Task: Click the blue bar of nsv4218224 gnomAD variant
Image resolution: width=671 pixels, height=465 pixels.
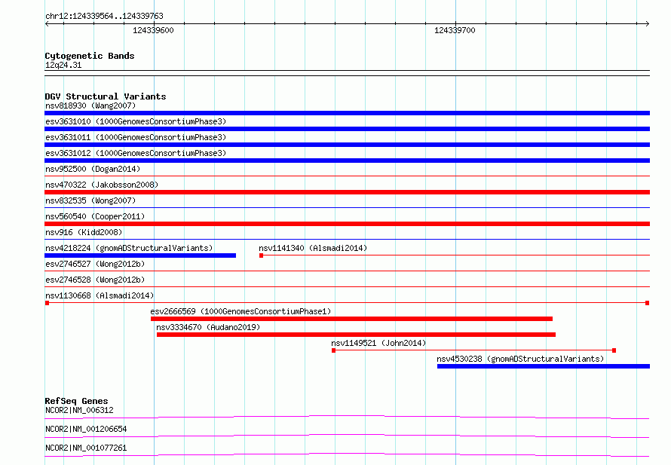Action: [140, 255]
